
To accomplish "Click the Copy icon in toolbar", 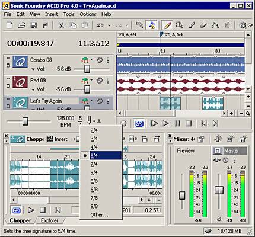I will (73, 25).
